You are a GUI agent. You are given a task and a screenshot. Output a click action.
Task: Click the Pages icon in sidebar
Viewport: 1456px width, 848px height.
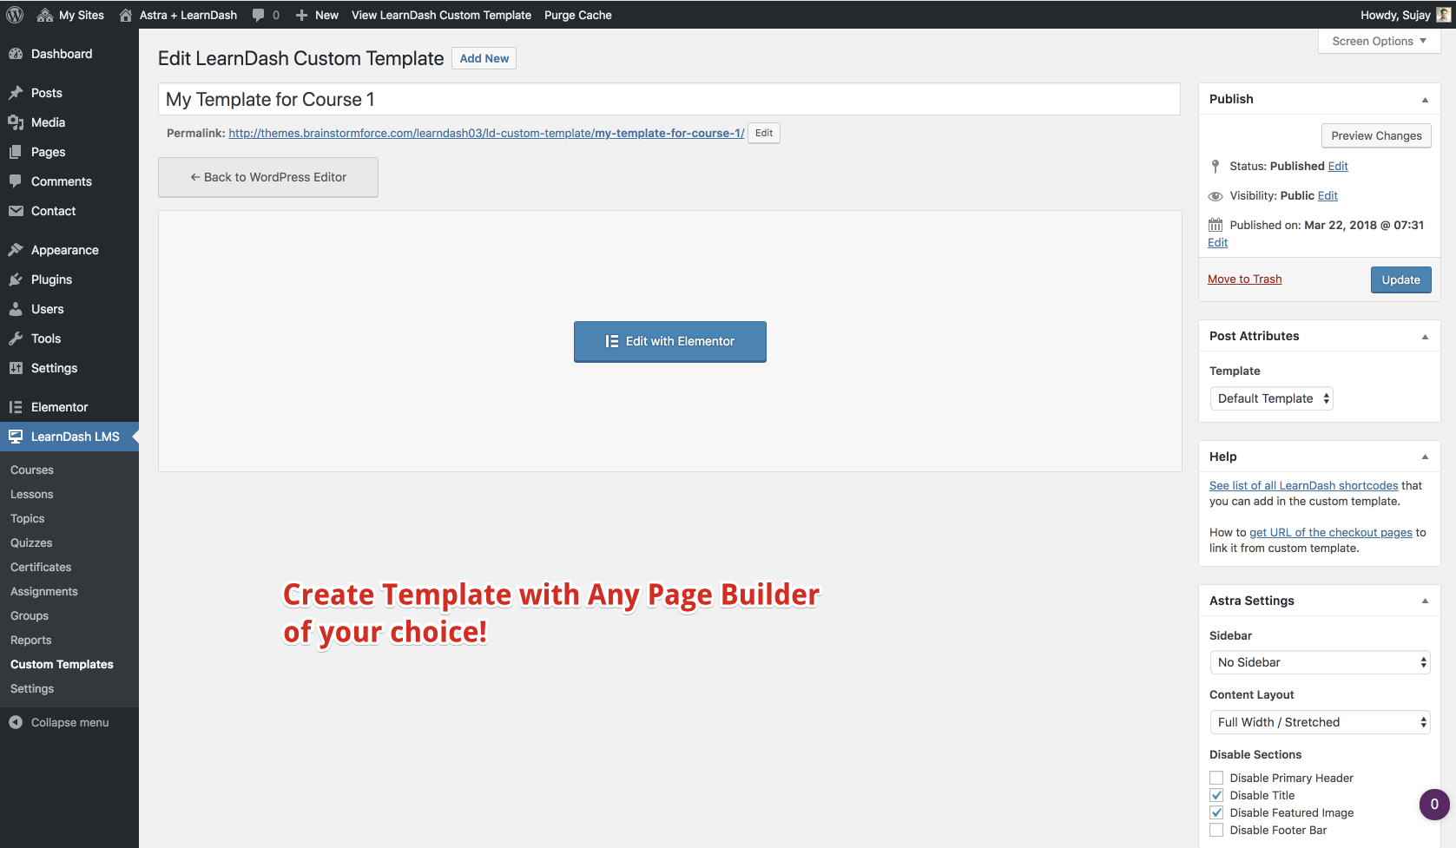(x=16, y=152)
